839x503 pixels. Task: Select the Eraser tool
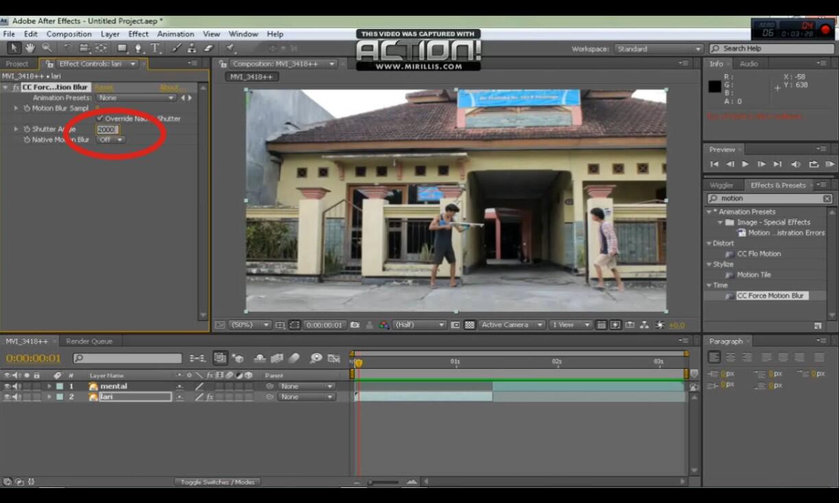209,48
